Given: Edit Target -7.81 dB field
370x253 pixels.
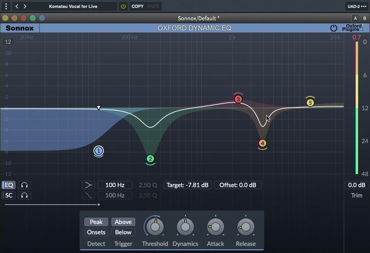Looking at the screenshot, I should [188, 185].
